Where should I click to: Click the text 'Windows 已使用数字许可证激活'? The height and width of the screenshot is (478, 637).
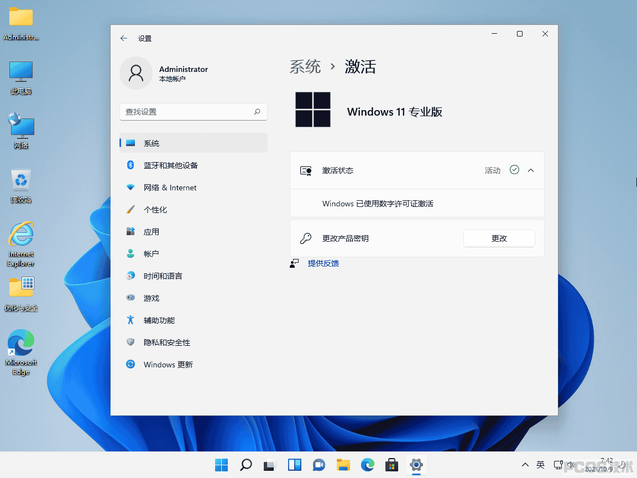pyautogui.click(x=378, y=204)
